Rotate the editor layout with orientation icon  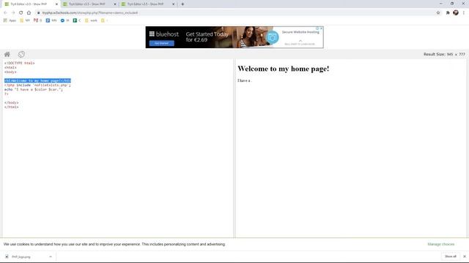click(21, 54)
